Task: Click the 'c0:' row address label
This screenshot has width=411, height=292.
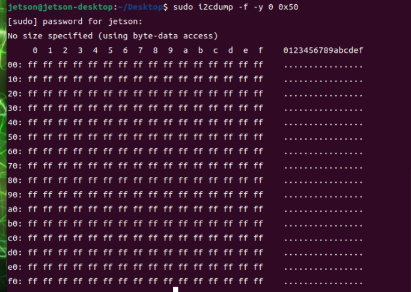Action: click(15, 238)
